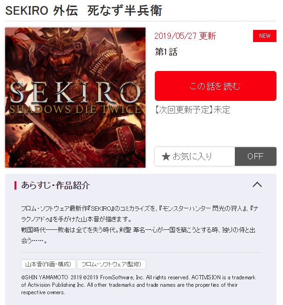The width and height of the screenshot is (283, 305).
Task: Collapse the あらすじ・作品紹介 section chevron
Action: (257, 184)
